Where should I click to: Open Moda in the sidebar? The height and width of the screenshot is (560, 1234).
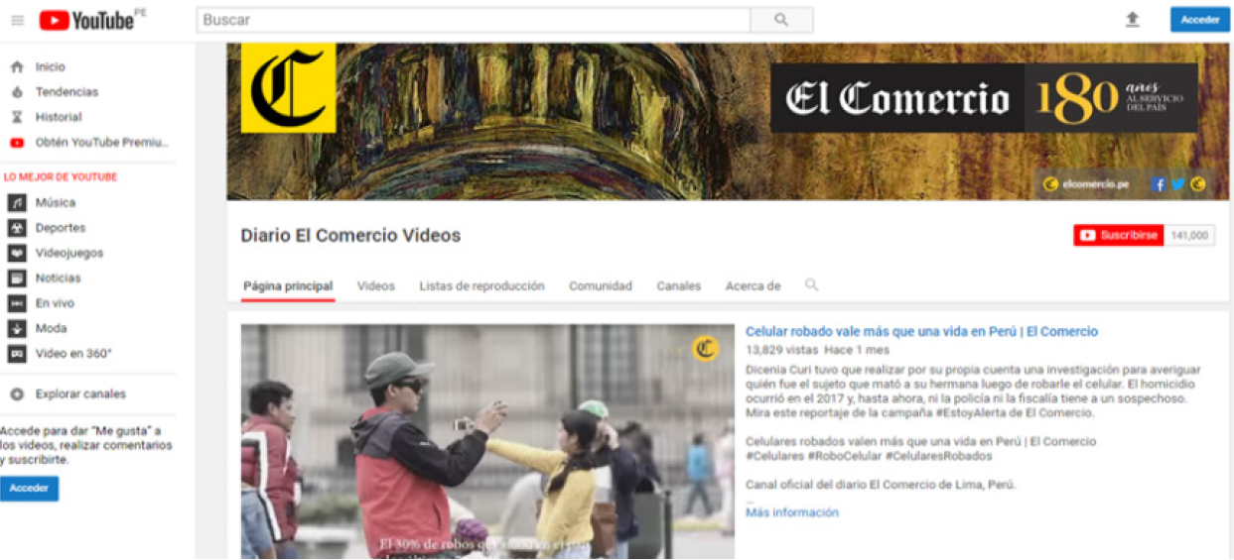point(52,328)
